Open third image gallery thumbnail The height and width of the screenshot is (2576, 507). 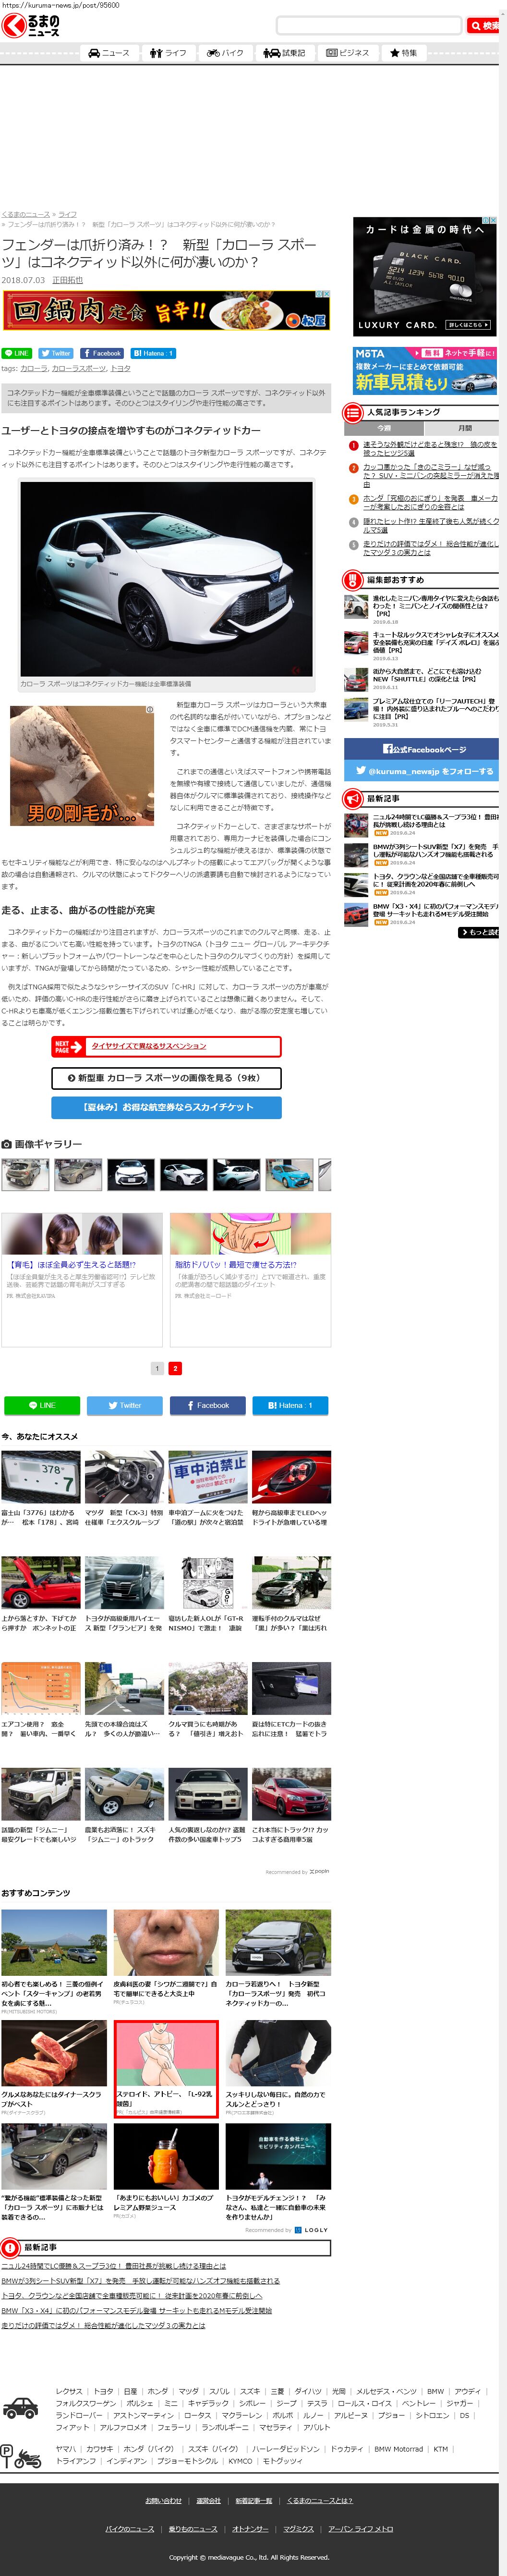click(x=131, y=1174)
